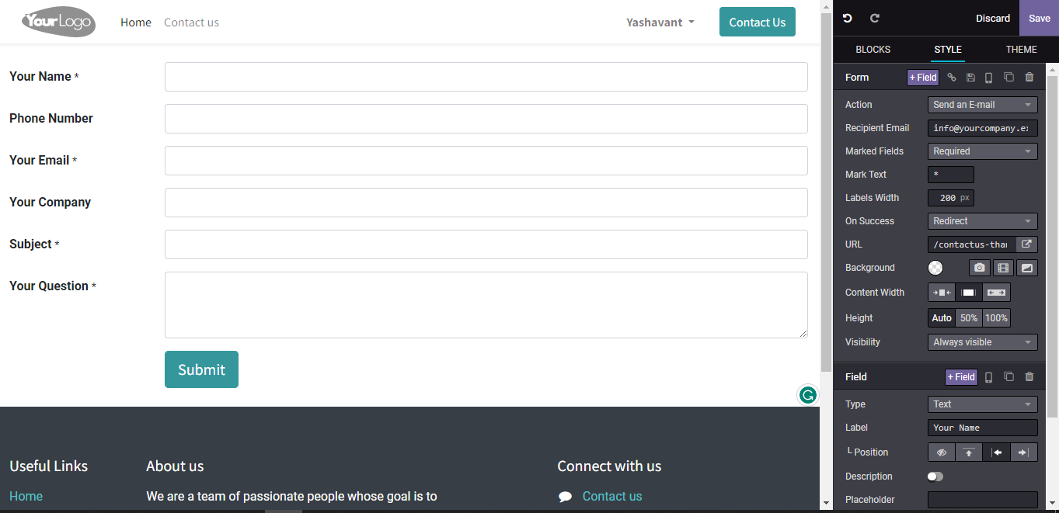1059x513 pixels.
Task: Switch to the BLOCKS tab
Action: pos(873,50)
